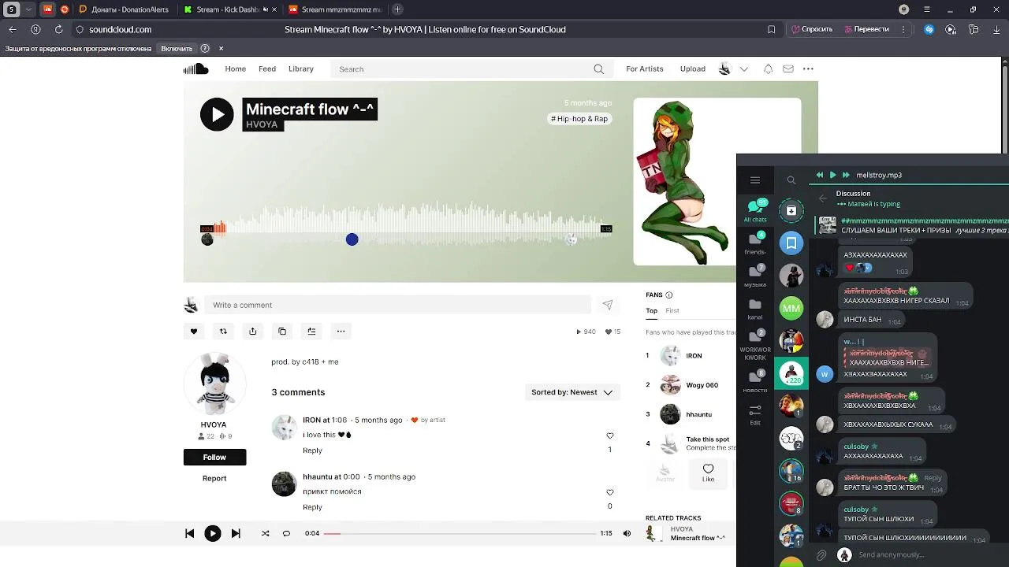The image size is (1009, 567).
Task: Like the track with heart button
Action: pos(194,332)
